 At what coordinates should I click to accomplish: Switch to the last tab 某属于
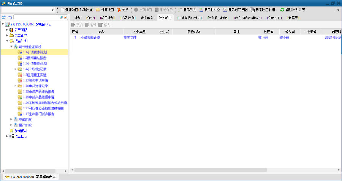293,18
